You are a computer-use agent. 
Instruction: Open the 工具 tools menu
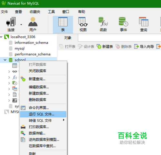point(52,12)
